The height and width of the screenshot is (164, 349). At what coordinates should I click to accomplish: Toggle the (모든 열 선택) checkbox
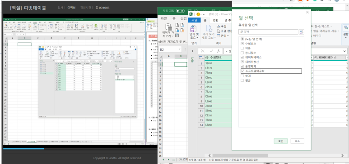[242, 39]
